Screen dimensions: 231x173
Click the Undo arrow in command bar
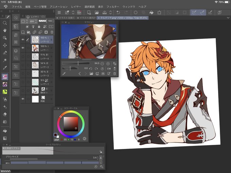(x=118, y=13)
